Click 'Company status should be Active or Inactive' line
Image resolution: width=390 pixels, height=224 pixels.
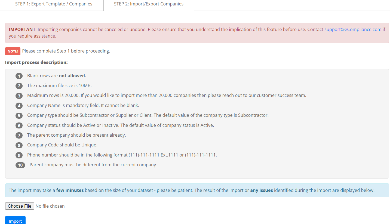point(121,125)
